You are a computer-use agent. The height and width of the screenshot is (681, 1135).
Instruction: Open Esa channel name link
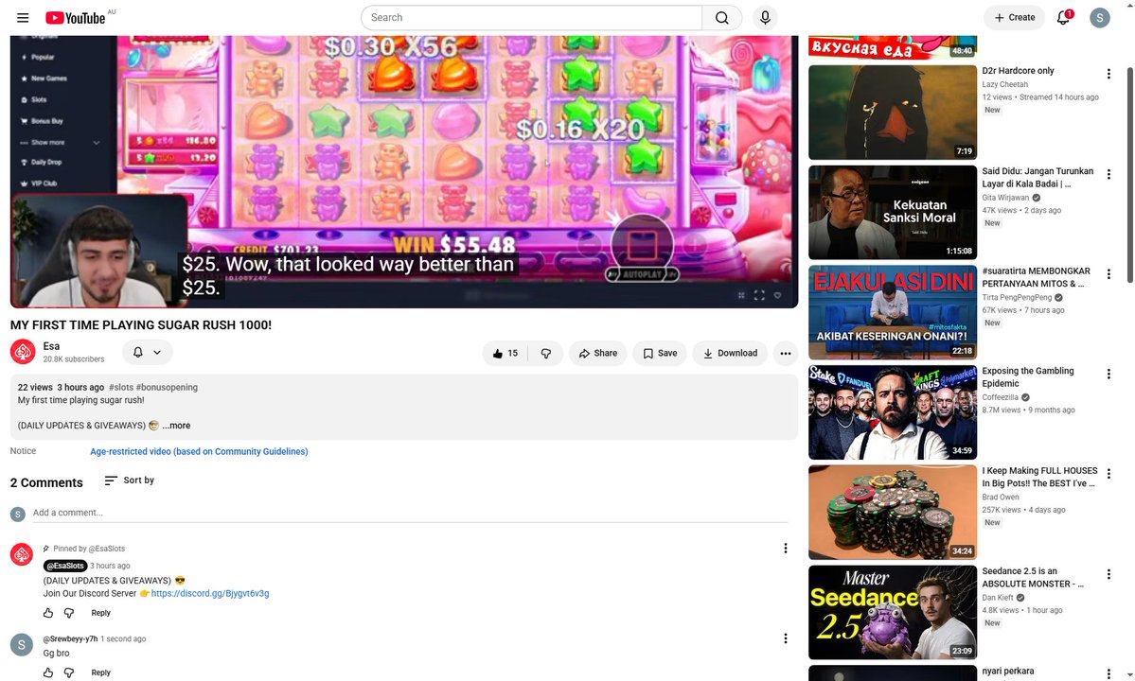(x=51, y=346)
